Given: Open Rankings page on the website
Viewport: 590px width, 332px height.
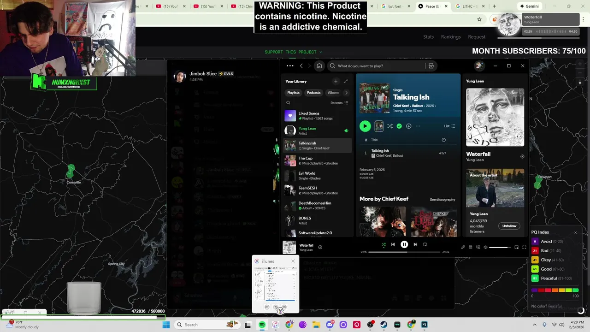Looking at the screenshot, I should tap(451, 37).
